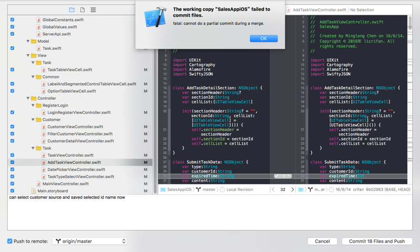Click OK in the commit failed alert

(264, 38)
